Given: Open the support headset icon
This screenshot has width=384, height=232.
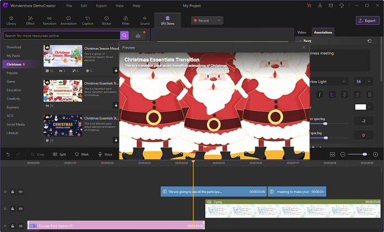Looking at the screenshot, I should [342, 6].
